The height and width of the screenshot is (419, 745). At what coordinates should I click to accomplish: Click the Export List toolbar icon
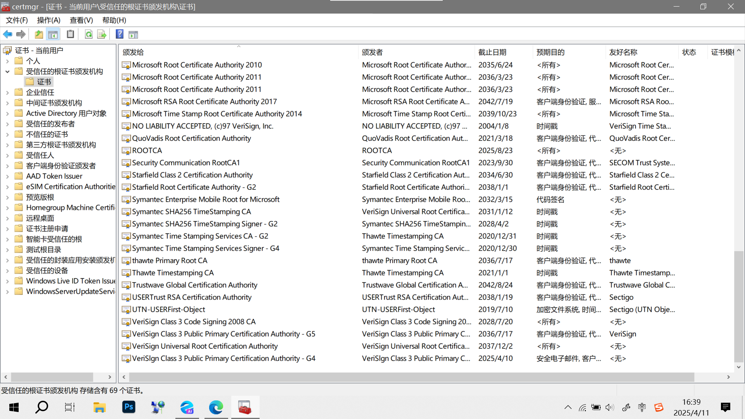102,35
